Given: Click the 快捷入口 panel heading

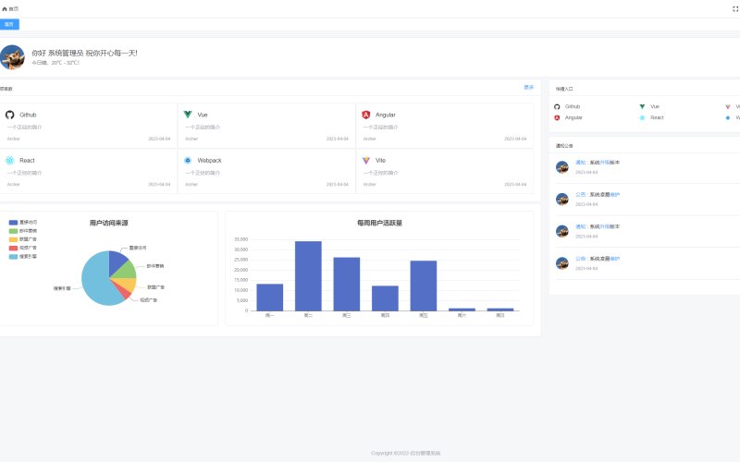Looking at the screenshot, I should 564,89.
